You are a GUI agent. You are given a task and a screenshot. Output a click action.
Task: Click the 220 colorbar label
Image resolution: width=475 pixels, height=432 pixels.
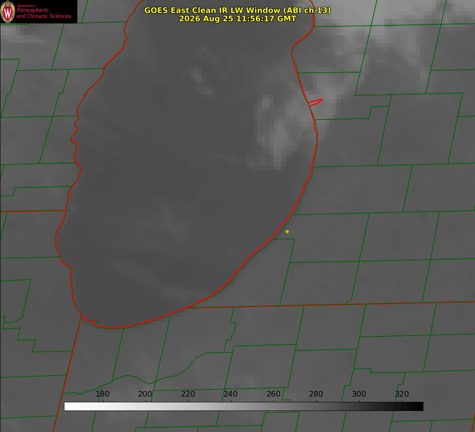click(x=188, y=394)
